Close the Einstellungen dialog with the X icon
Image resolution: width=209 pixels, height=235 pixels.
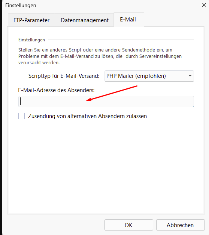tap(204, 5)
